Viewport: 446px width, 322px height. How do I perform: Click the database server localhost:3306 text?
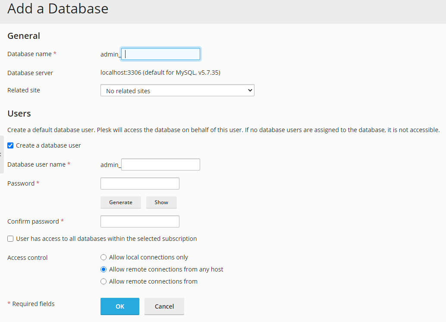click(x=160, y=73)
